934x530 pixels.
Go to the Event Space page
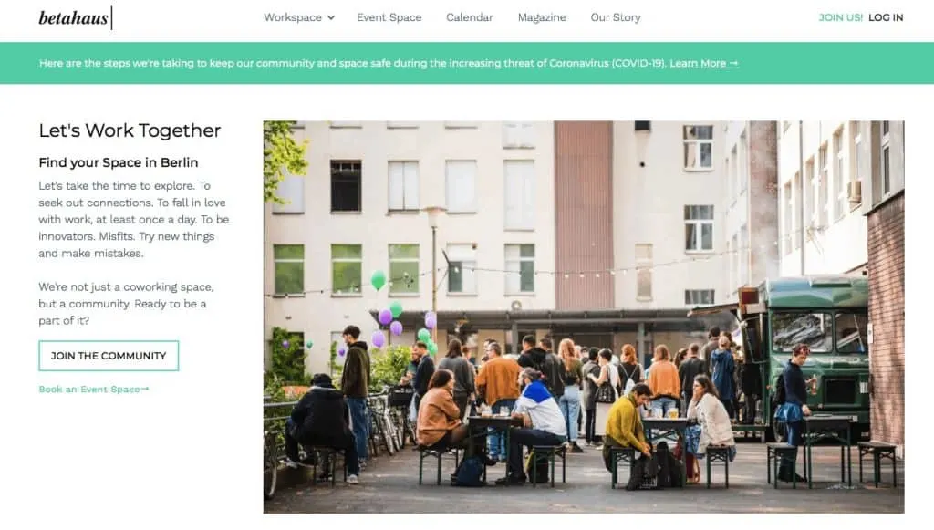point(389,18)
